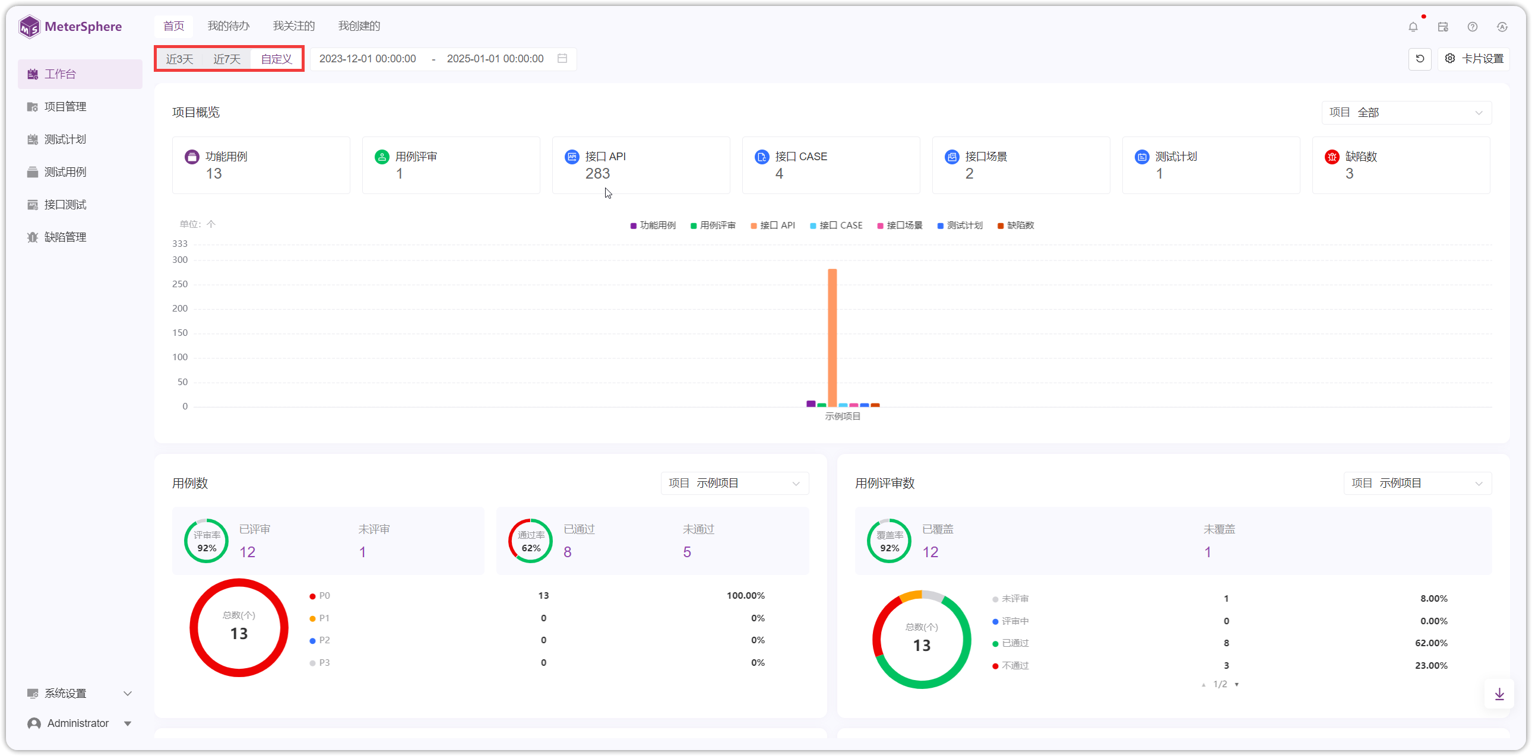
Task: Open the calendar icon in date range
Action: click(x=562, y=58)
